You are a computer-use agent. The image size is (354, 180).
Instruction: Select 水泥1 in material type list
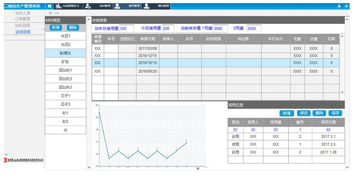pyautogui.click(x=66, y=36)
